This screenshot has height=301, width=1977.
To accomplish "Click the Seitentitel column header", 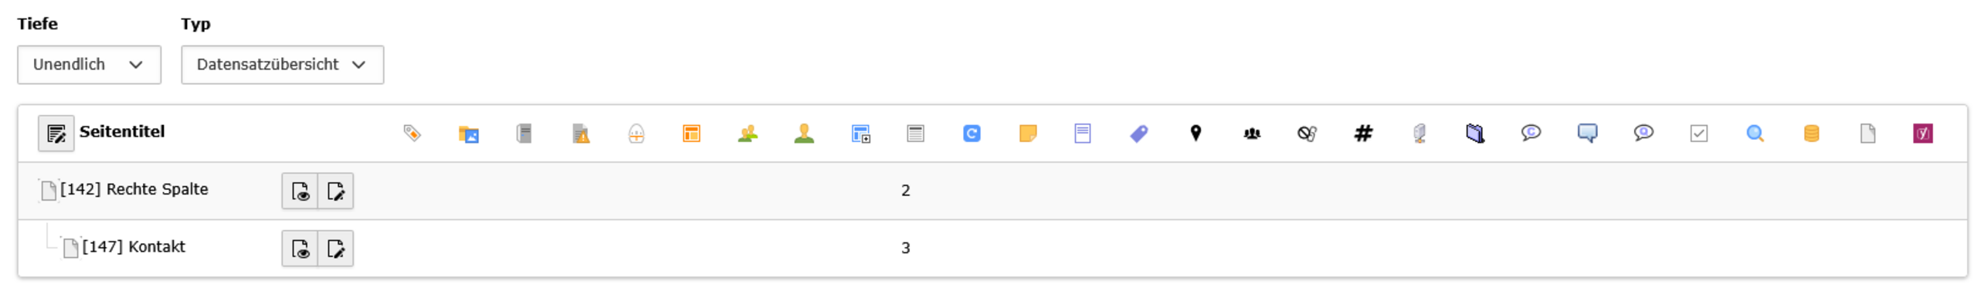I will [122, 131].
